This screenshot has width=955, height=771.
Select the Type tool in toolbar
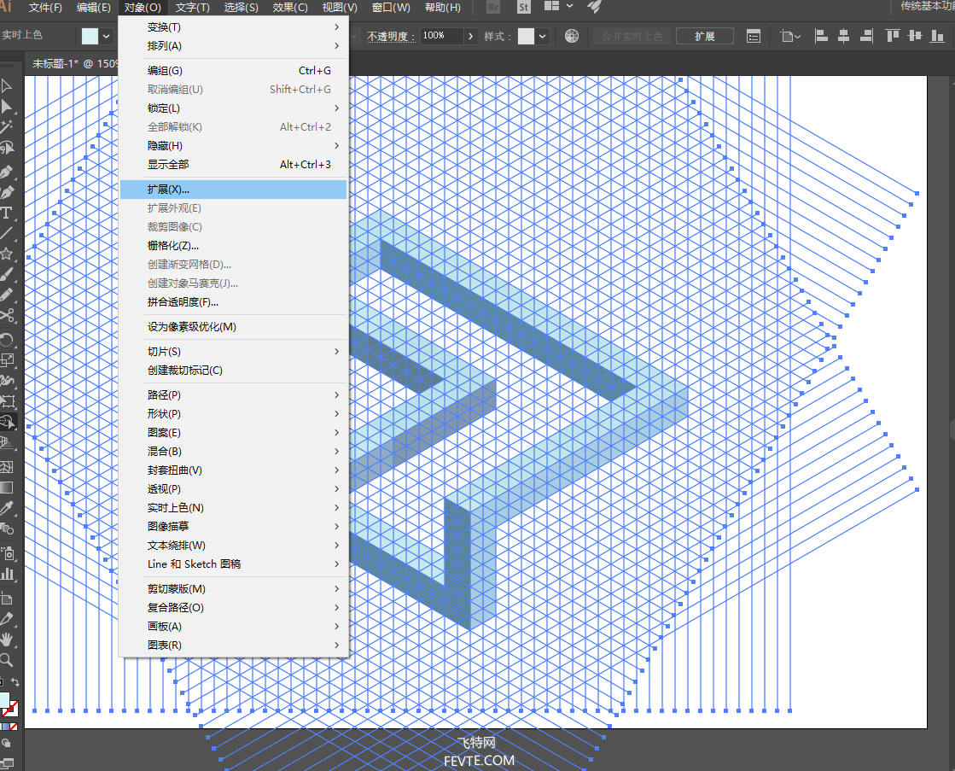[x=7, y=213]
